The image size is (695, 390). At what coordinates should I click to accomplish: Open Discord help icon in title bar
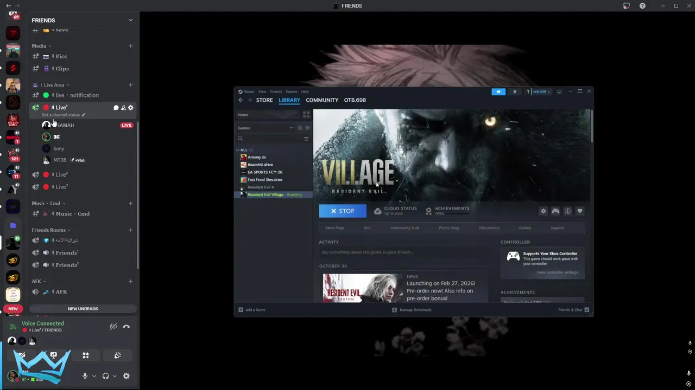pos(642,6)
